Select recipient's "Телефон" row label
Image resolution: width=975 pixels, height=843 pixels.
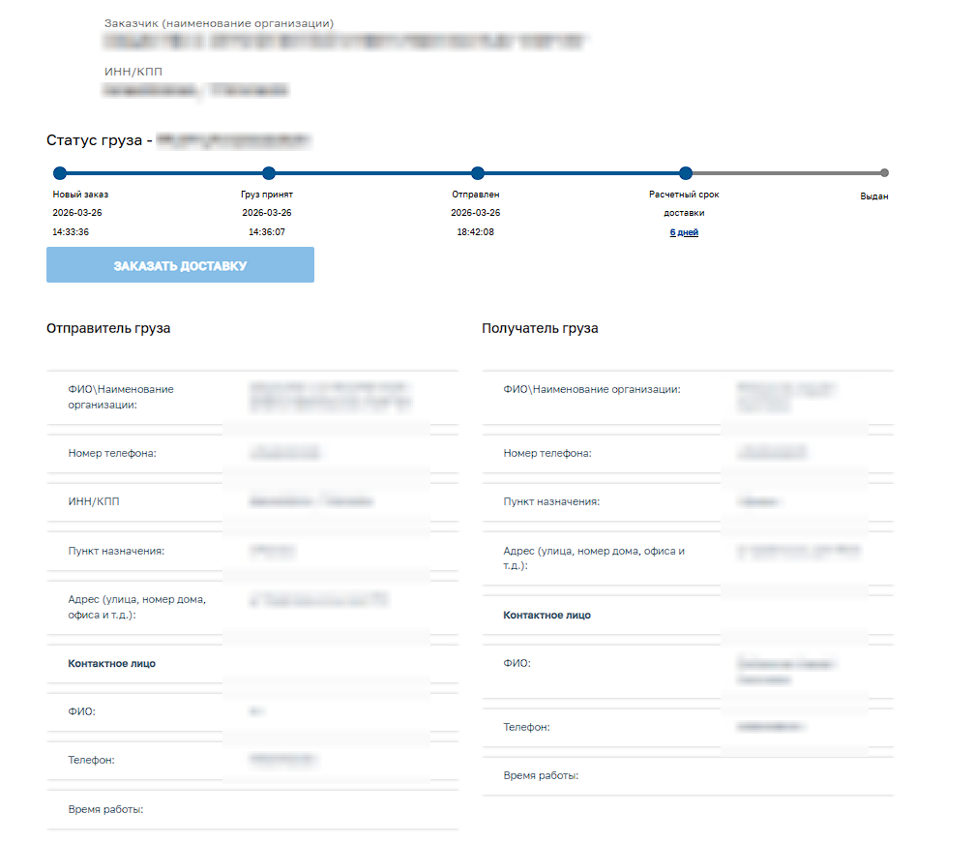[526, 727]
